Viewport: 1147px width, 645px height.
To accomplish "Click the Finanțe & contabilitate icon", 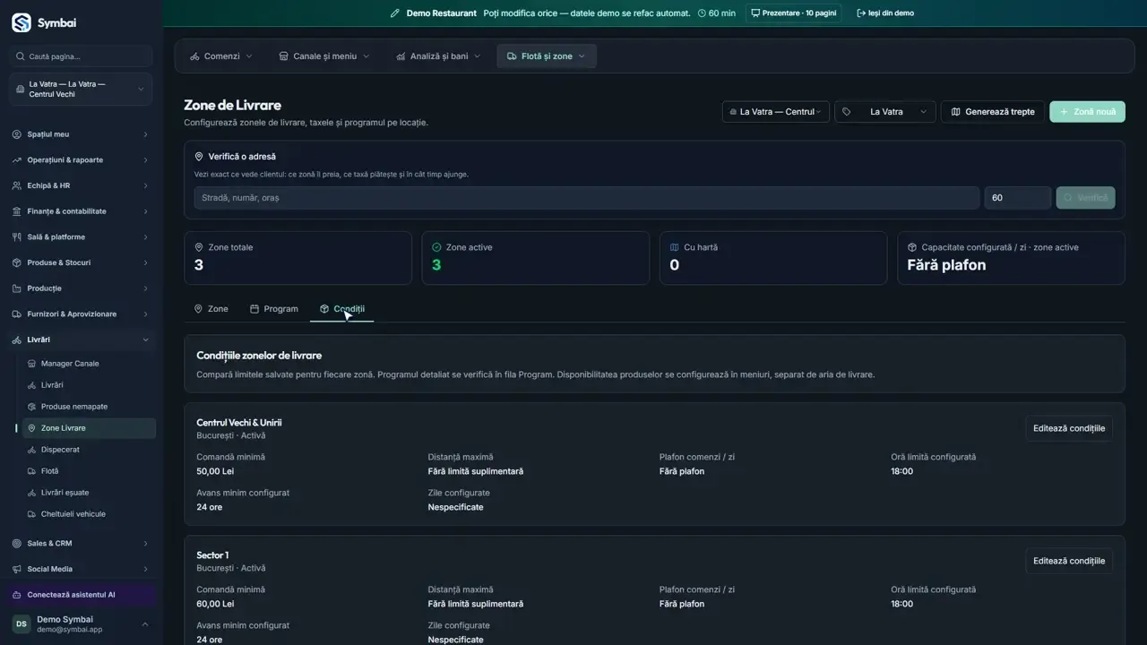I will (x=17, y=211).
